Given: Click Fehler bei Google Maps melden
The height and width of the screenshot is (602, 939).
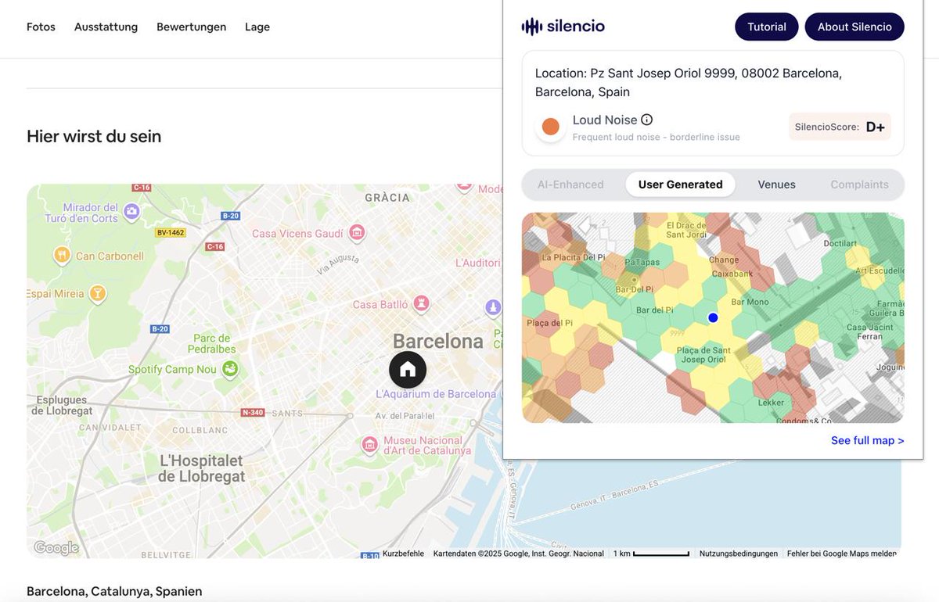Looking at the screenshot, I should pyautogui.click(x=841, y=554).
